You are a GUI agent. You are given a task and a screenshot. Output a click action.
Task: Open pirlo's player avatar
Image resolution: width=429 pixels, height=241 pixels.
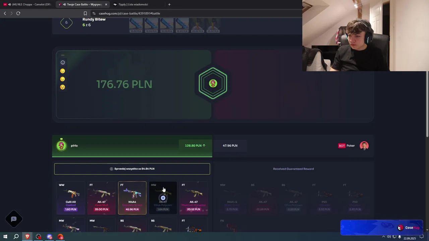pos(61,146)
